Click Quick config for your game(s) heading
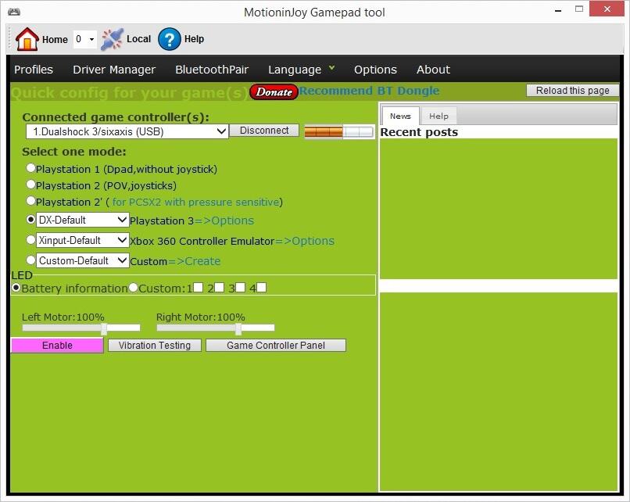Viewport: 630px width, 502px height. (x=130, y=93)
